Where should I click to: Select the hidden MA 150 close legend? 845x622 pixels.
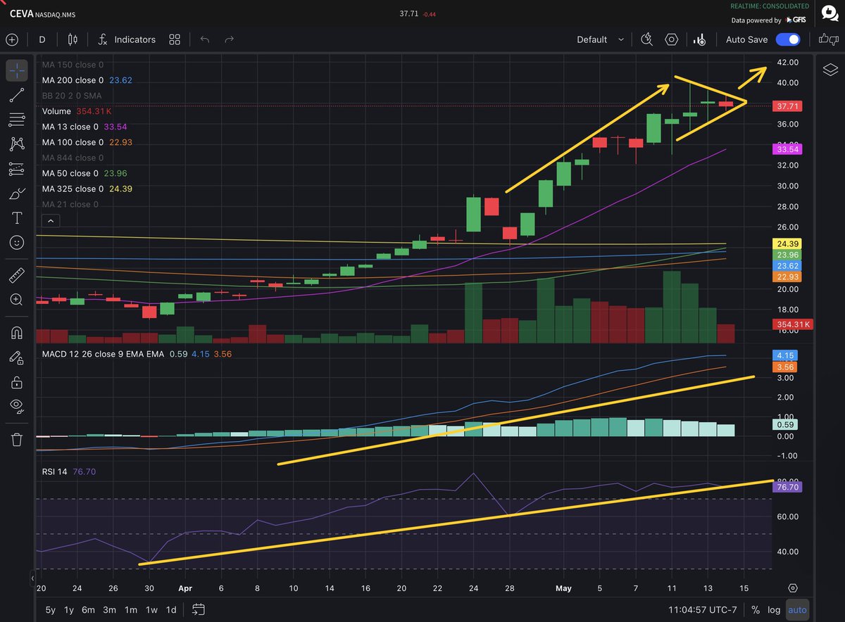tap(73, 65)
